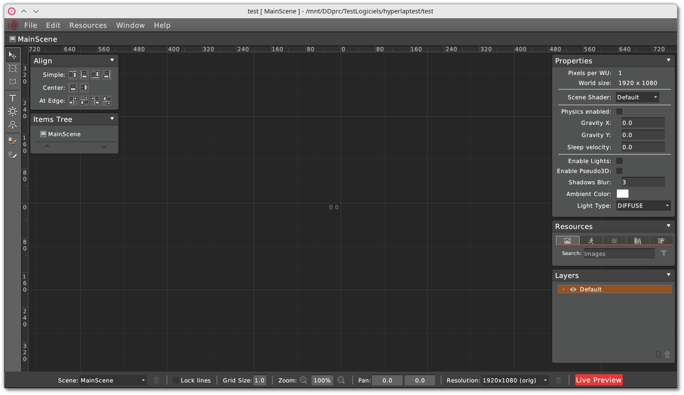684x395 pixels.
Task: Pick the Transform tool with dotted square
Action: coord(13,69)
